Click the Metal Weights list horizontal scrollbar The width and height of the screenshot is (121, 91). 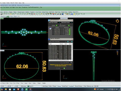60,60
